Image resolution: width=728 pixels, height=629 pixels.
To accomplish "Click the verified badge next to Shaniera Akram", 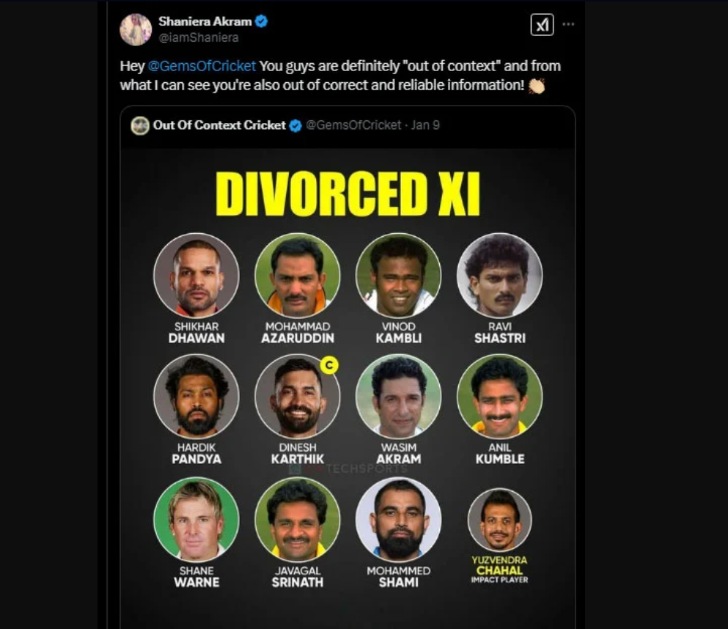I will pyautogui.click(x=261, y=22).
